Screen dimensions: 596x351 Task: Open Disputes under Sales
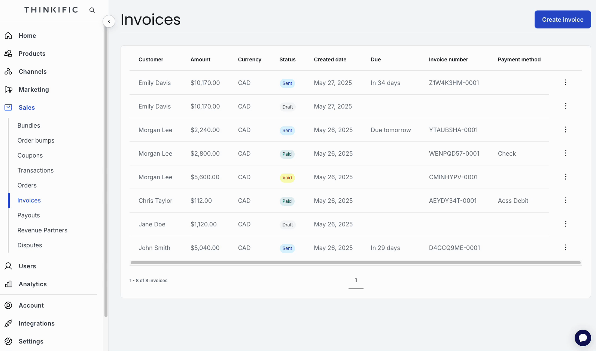pyautogui.click(x=30, y=245)
